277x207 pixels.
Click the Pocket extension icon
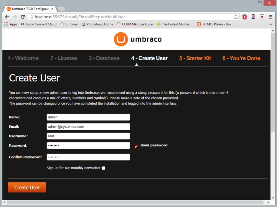[262, 17]
